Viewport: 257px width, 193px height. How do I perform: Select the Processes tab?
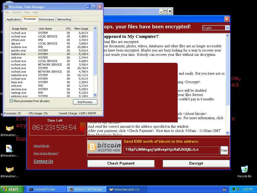(30, 19)
